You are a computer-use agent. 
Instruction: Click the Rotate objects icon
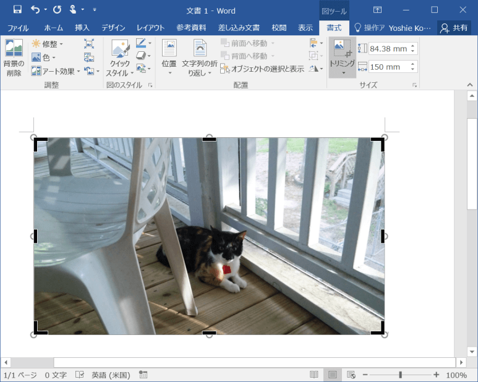coord(314,69)
